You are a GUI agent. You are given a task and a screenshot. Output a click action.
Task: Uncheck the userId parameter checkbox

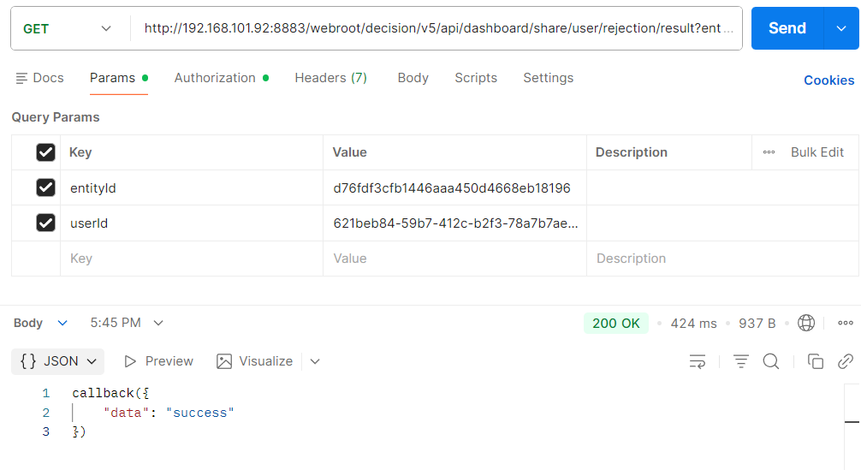click(45, 223)
